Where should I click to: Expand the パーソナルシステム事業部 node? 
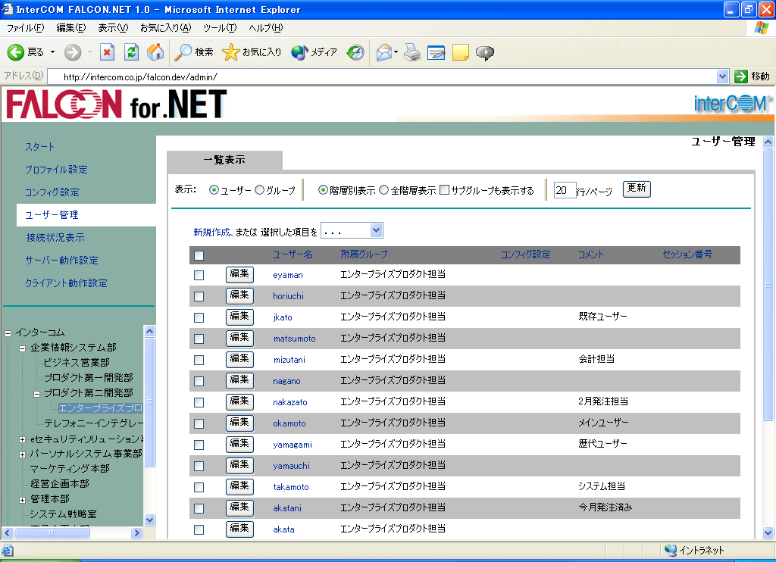(22, 454)
